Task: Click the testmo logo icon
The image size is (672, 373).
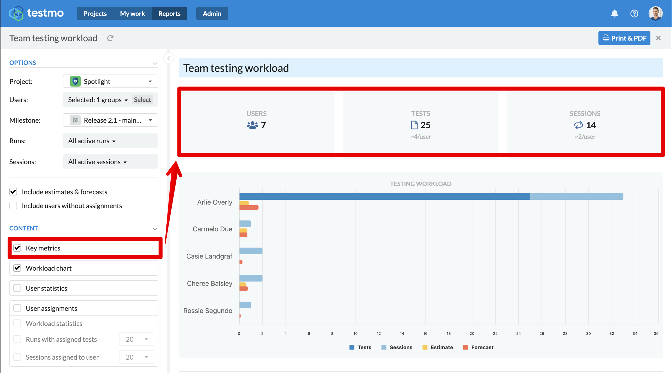Action: click(x=16, y=13)
